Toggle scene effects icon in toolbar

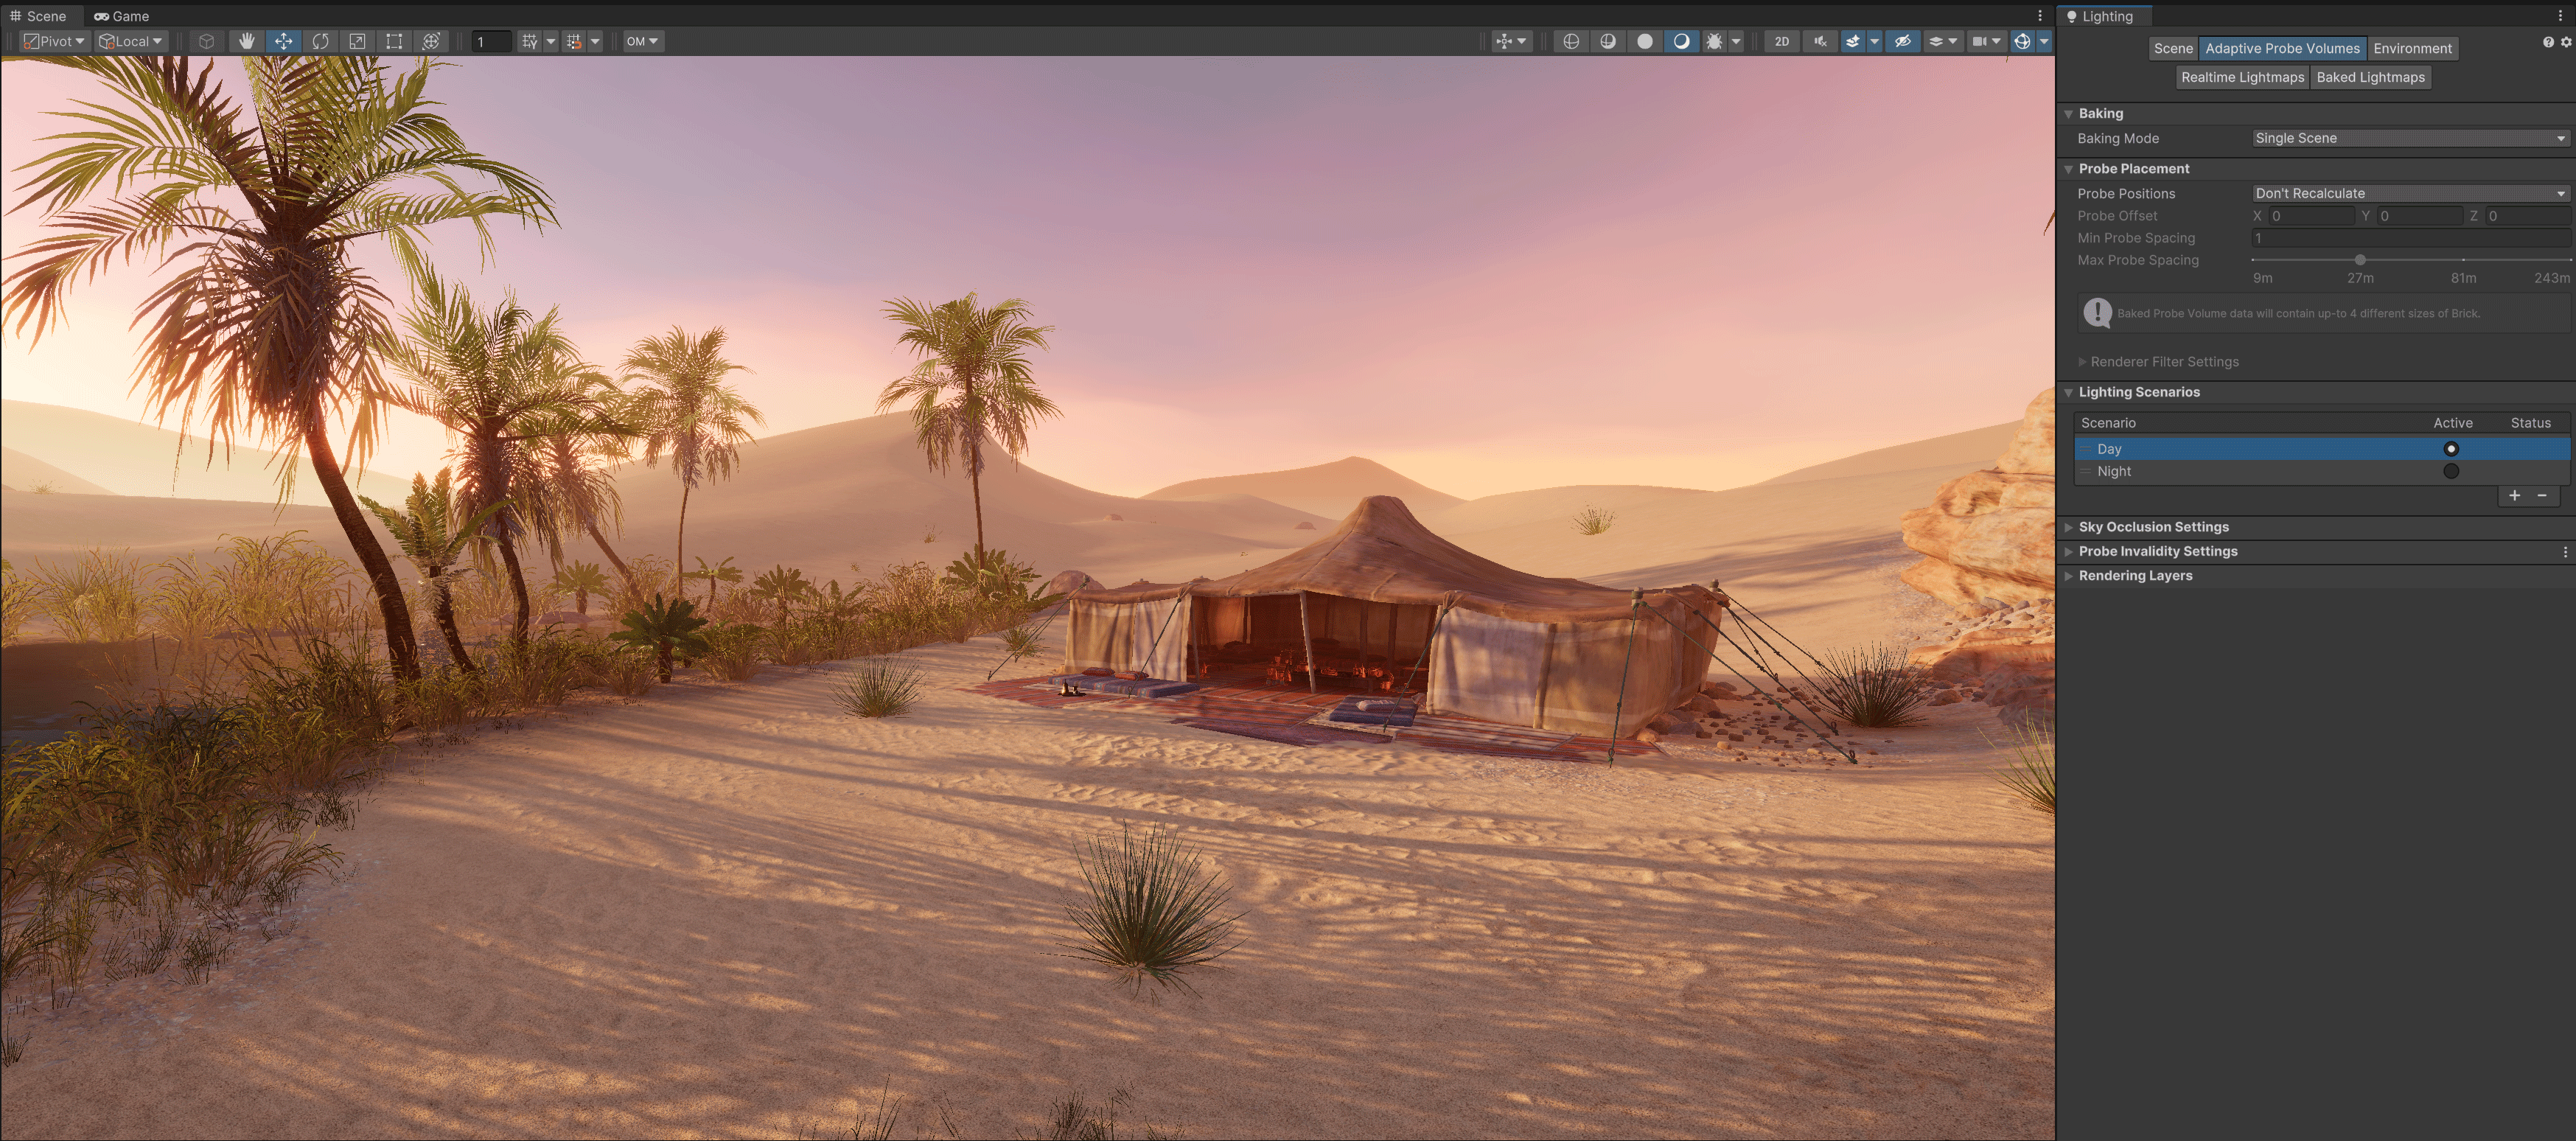click(x=1855, y=41)
